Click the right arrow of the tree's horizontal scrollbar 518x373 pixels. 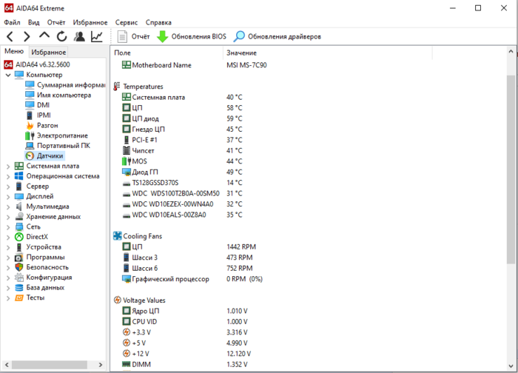(x=101, y=365)
